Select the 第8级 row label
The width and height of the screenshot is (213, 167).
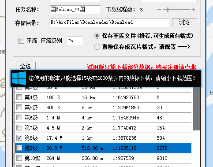coord(31,138)
